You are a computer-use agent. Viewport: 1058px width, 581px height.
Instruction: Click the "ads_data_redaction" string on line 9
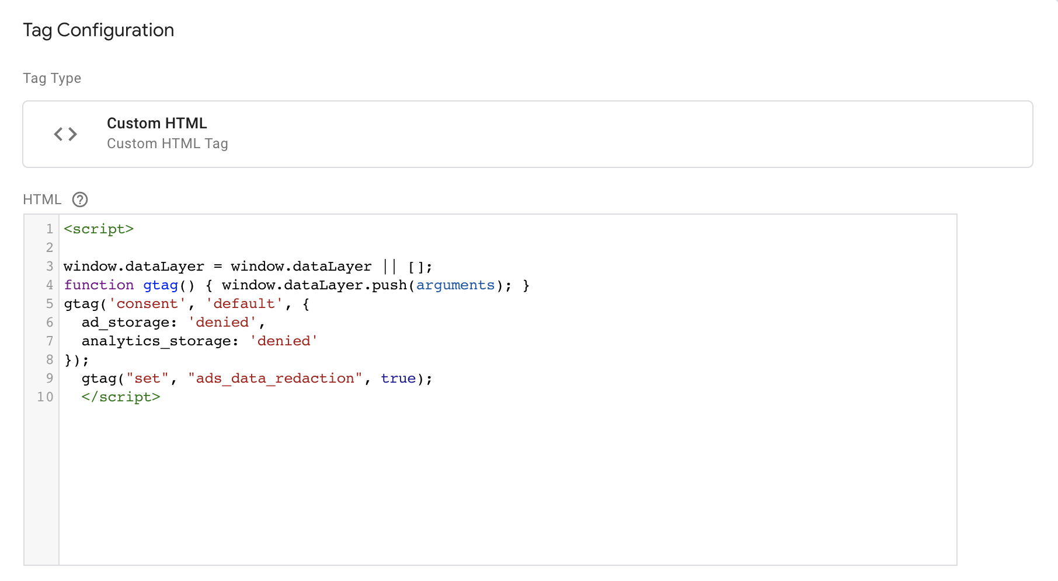(x=275, y=379)
